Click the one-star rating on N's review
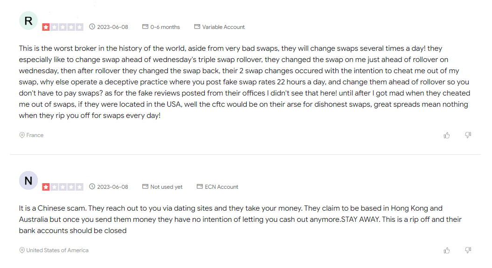The width and height of the screenshot is (492, 268). [46, 187]
